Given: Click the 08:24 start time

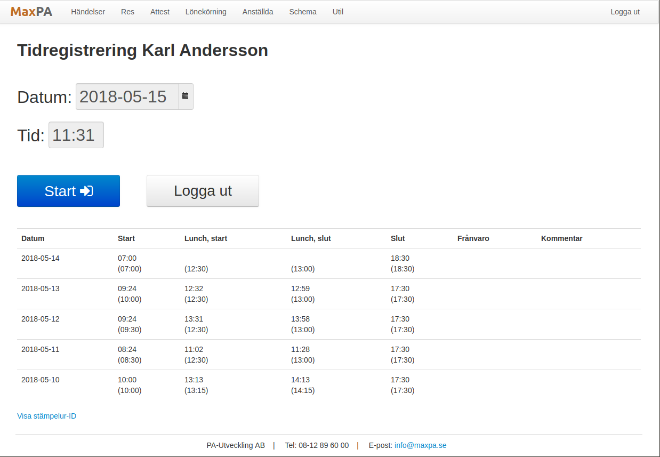Looking at the screenshot, I should coord(127,349).
